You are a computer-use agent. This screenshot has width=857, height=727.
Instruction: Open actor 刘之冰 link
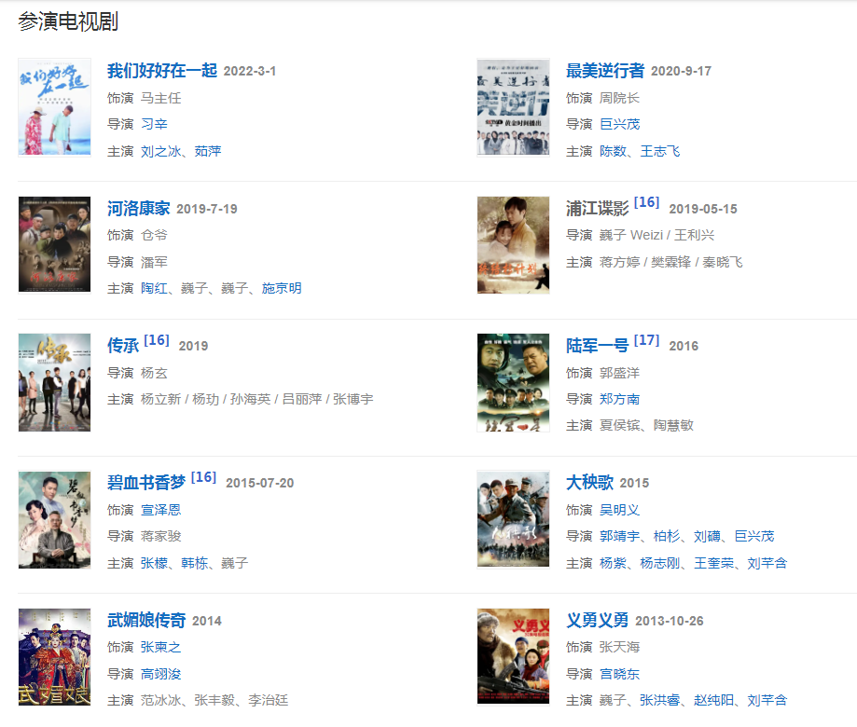(160, 151)
